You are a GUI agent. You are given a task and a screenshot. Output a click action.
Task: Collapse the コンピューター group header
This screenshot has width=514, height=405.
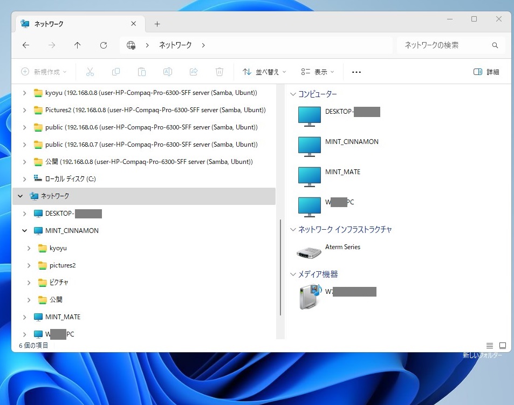293,94
